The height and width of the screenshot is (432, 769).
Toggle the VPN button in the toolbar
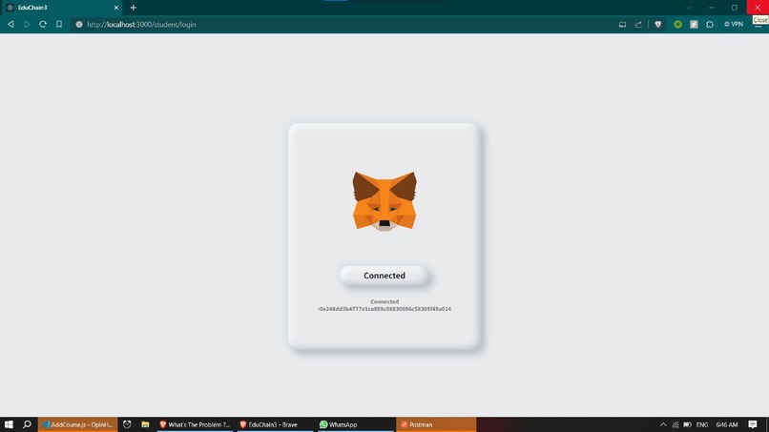tap(734, 24)
